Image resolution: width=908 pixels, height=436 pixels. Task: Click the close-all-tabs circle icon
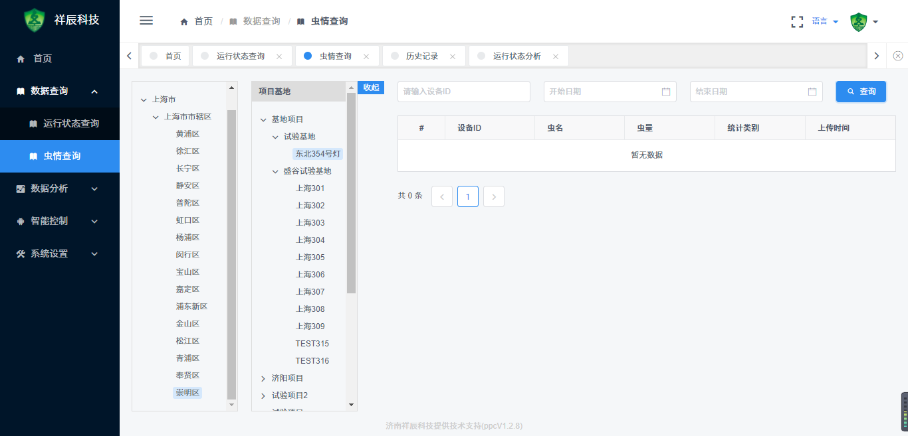click(x=897, y=56)
